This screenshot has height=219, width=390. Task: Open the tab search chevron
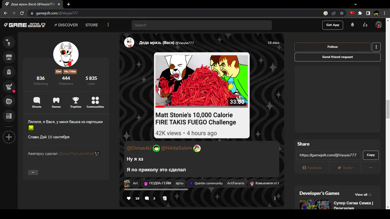pos(355,4)
